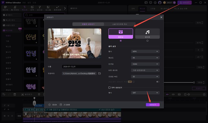Open the 형식 MP4 format dropdown
Screen dimensions: 208x123
pos(145,51)
